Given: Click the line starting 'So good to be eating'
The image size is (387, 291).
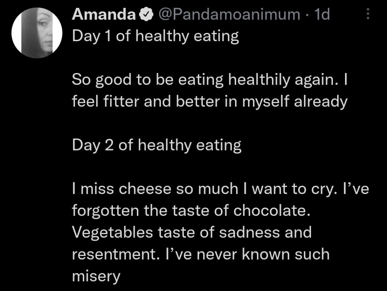Looking at the screenshot, I should [x=210, y=80].
